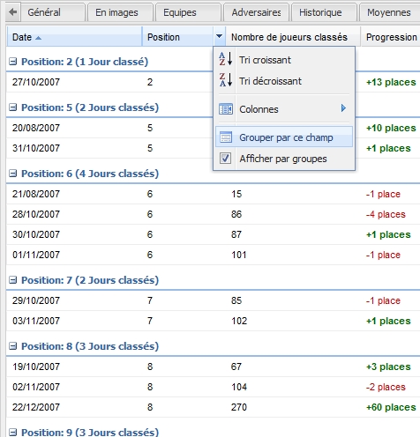The width and height of the screenshot is (420, 437).
Task: Select the 01/11/2007 date cell
Action: pyautogui.click(x=36, y=255)
